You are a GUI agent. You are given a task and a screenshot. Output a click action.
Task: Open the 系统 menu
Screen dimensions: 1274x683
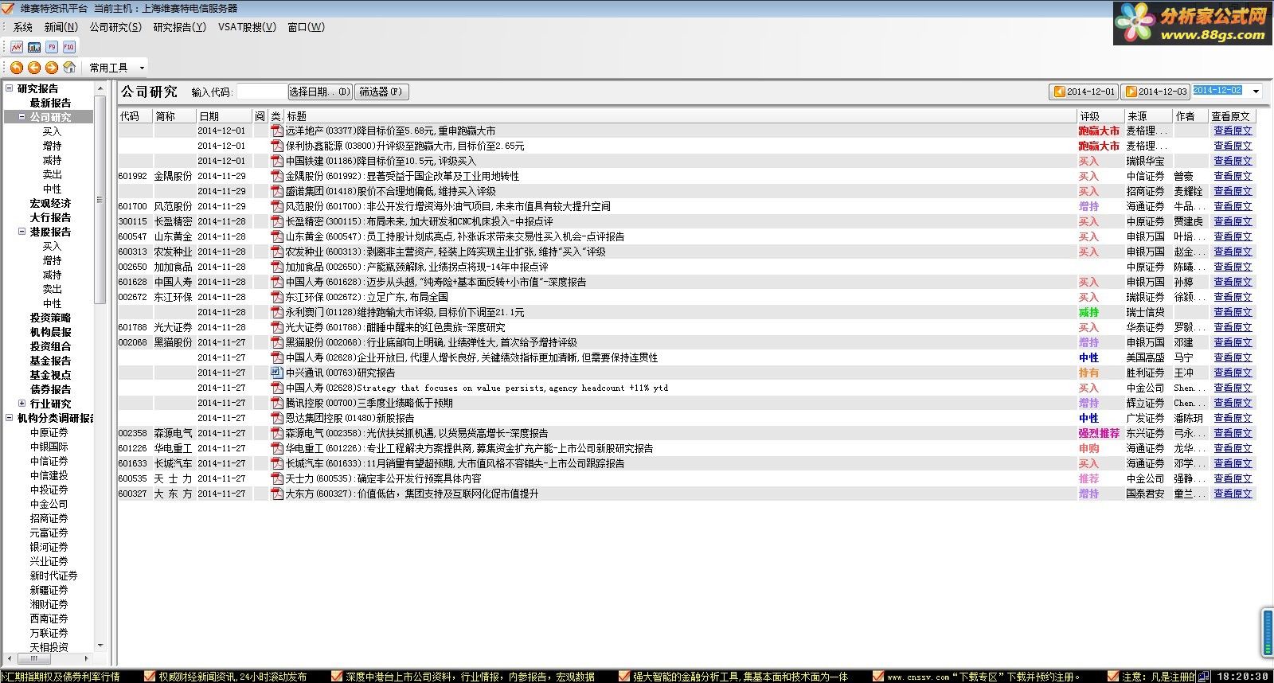22,27
